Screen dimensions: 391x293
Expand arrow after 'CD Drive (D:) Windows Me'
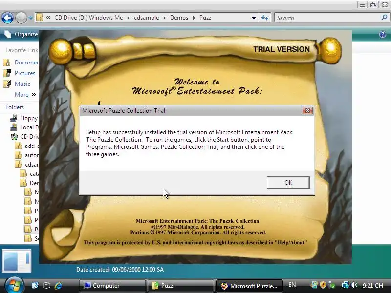[129, 18]
